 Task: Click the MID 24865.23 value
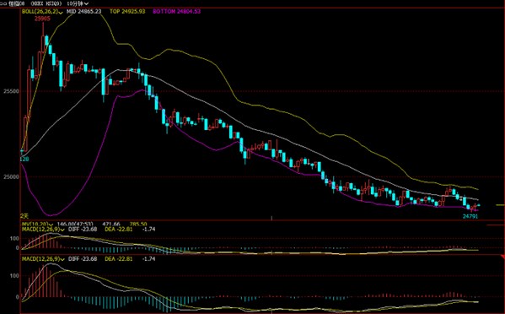pyautogui.click(x=83, y=11)
